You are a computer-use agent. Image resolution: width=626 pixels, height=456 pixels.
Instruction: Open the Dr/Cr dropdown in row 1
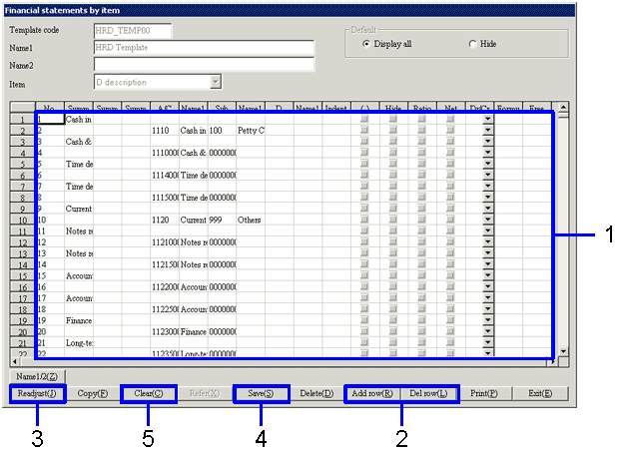click(x=487, y=118)
